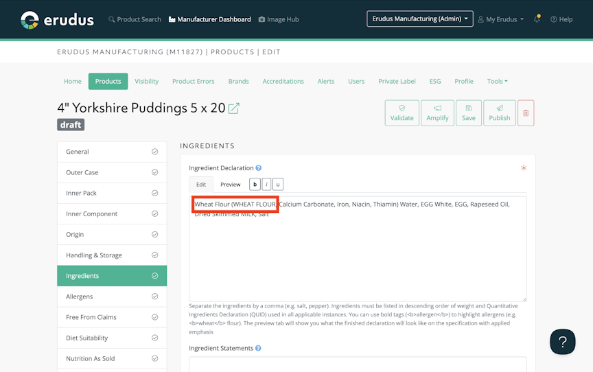
Task: Switch to Home tab
Action: [x=73, y=81]
